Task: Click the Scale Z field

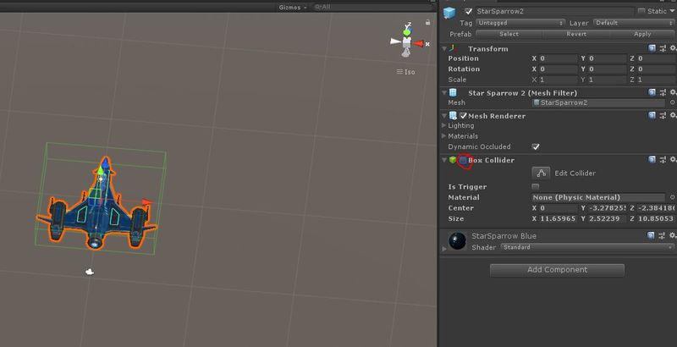Action: pos(657,80)
